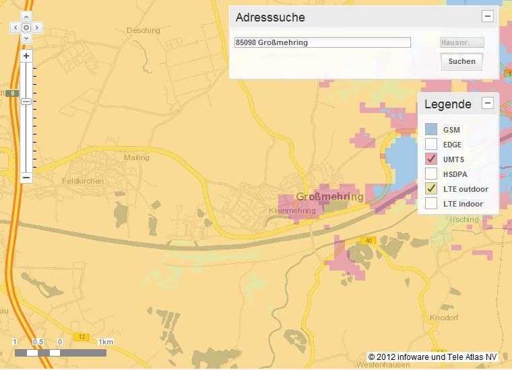512x370 pixels.
Task: Pan the map right with arrow
Action: coord(38,28)
